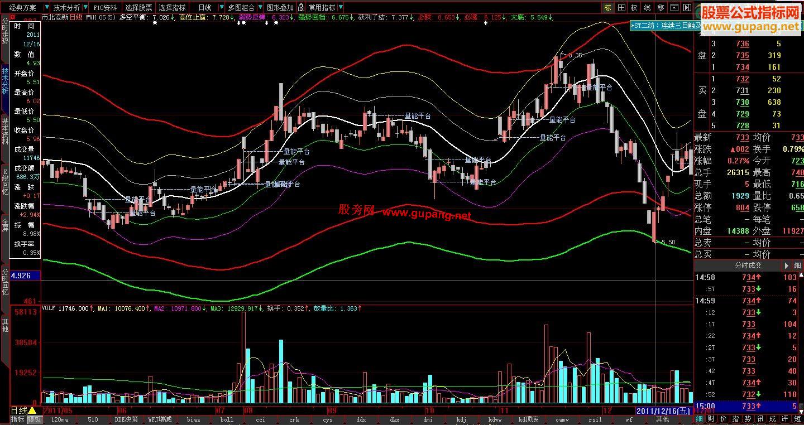Open the 常用指标 dropdown arrow
This screenshot has width=804, height=425.
(x=341, y=8)
